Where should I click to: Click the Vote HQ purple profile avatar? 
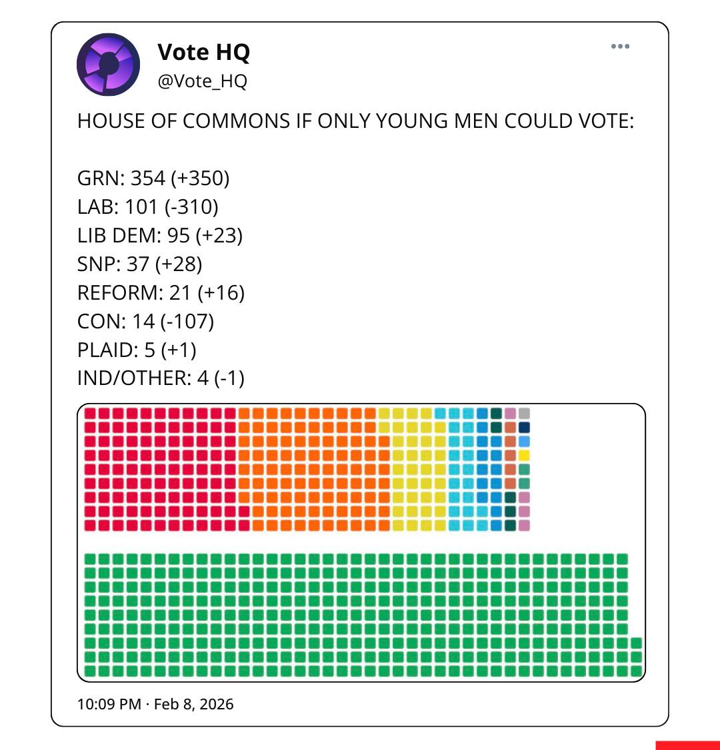pos(108,65)
